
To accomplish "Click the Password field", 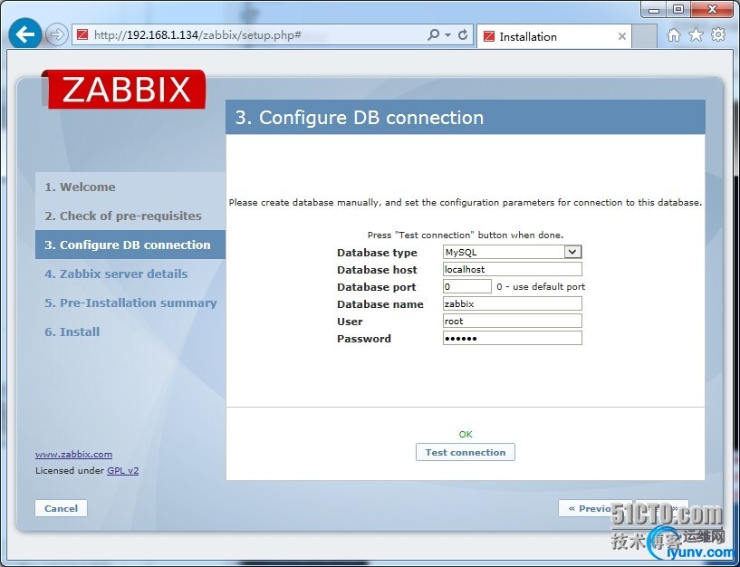I will click(512, 338).
